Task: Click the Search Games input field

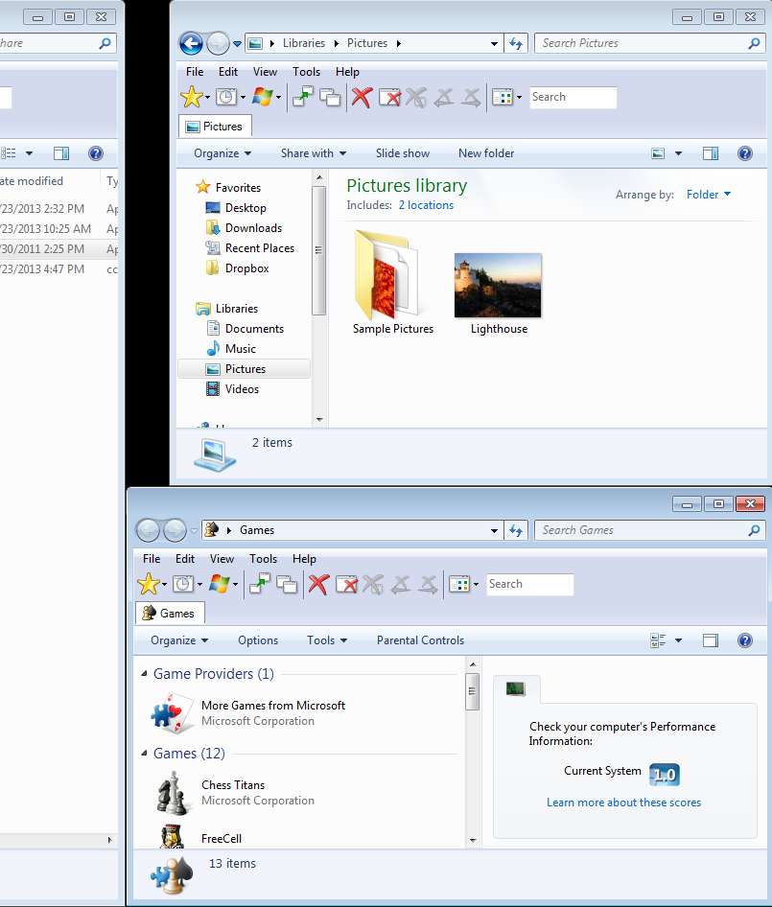Action: tap(641, 530)
